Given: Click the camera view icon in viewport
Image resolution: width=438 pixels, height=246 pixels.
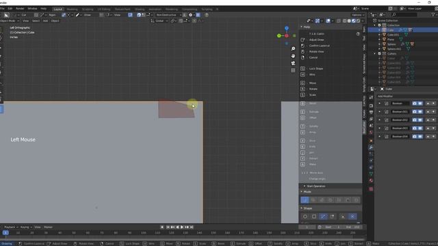Looking at the screenshot, I should pyautogui.click(x=293, y=64).
